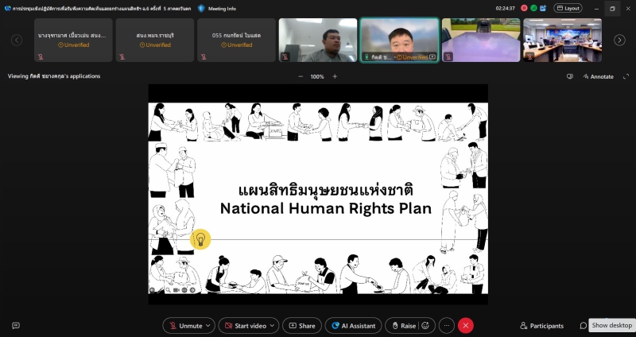
Task: Zoom in the shared content with plus
Action: [335, 76]
